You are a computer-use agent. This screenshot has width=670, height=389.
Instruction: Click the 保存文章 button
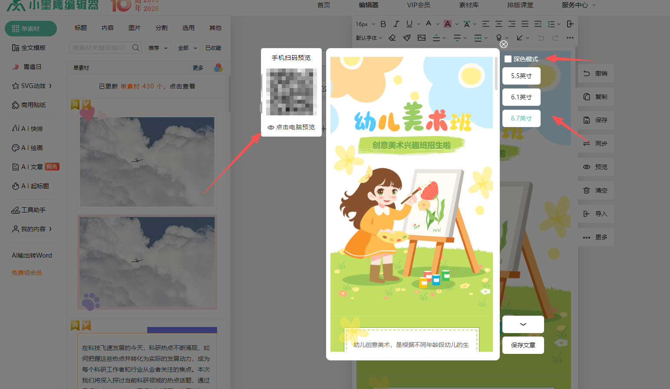(523, 345)
